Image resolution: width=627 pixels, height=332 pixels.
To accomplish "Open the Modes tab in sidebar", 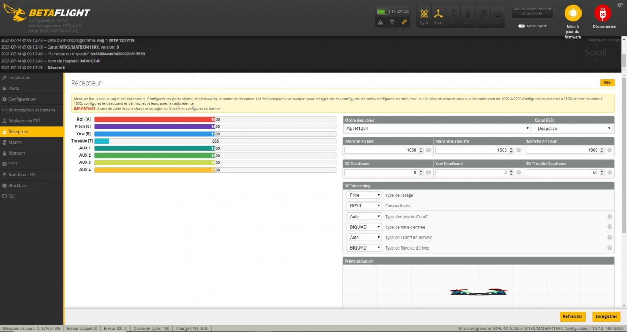I will (15, 143).
